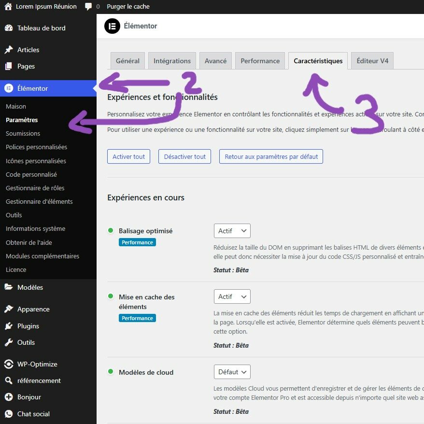This screenshot has height=424, width=424.
Task: Open the Maison submenu item
Action: 16,106
